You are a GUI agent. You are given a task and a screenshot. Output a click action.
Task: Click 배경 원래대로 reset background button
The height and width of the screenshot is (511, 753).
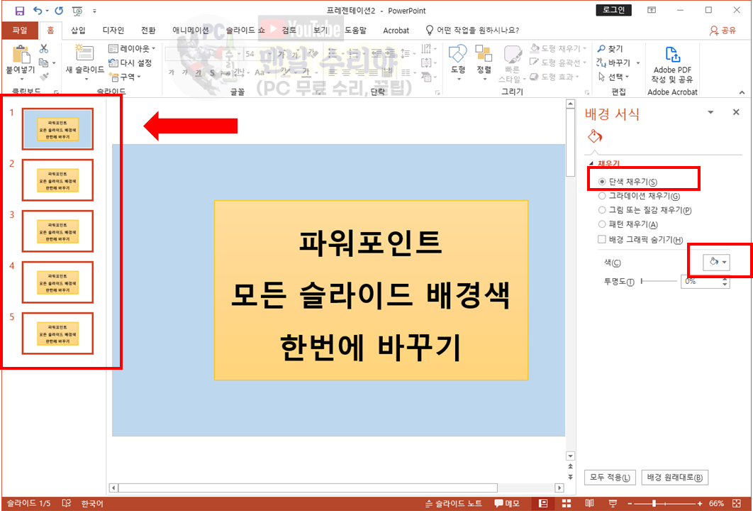click(675, 478)
